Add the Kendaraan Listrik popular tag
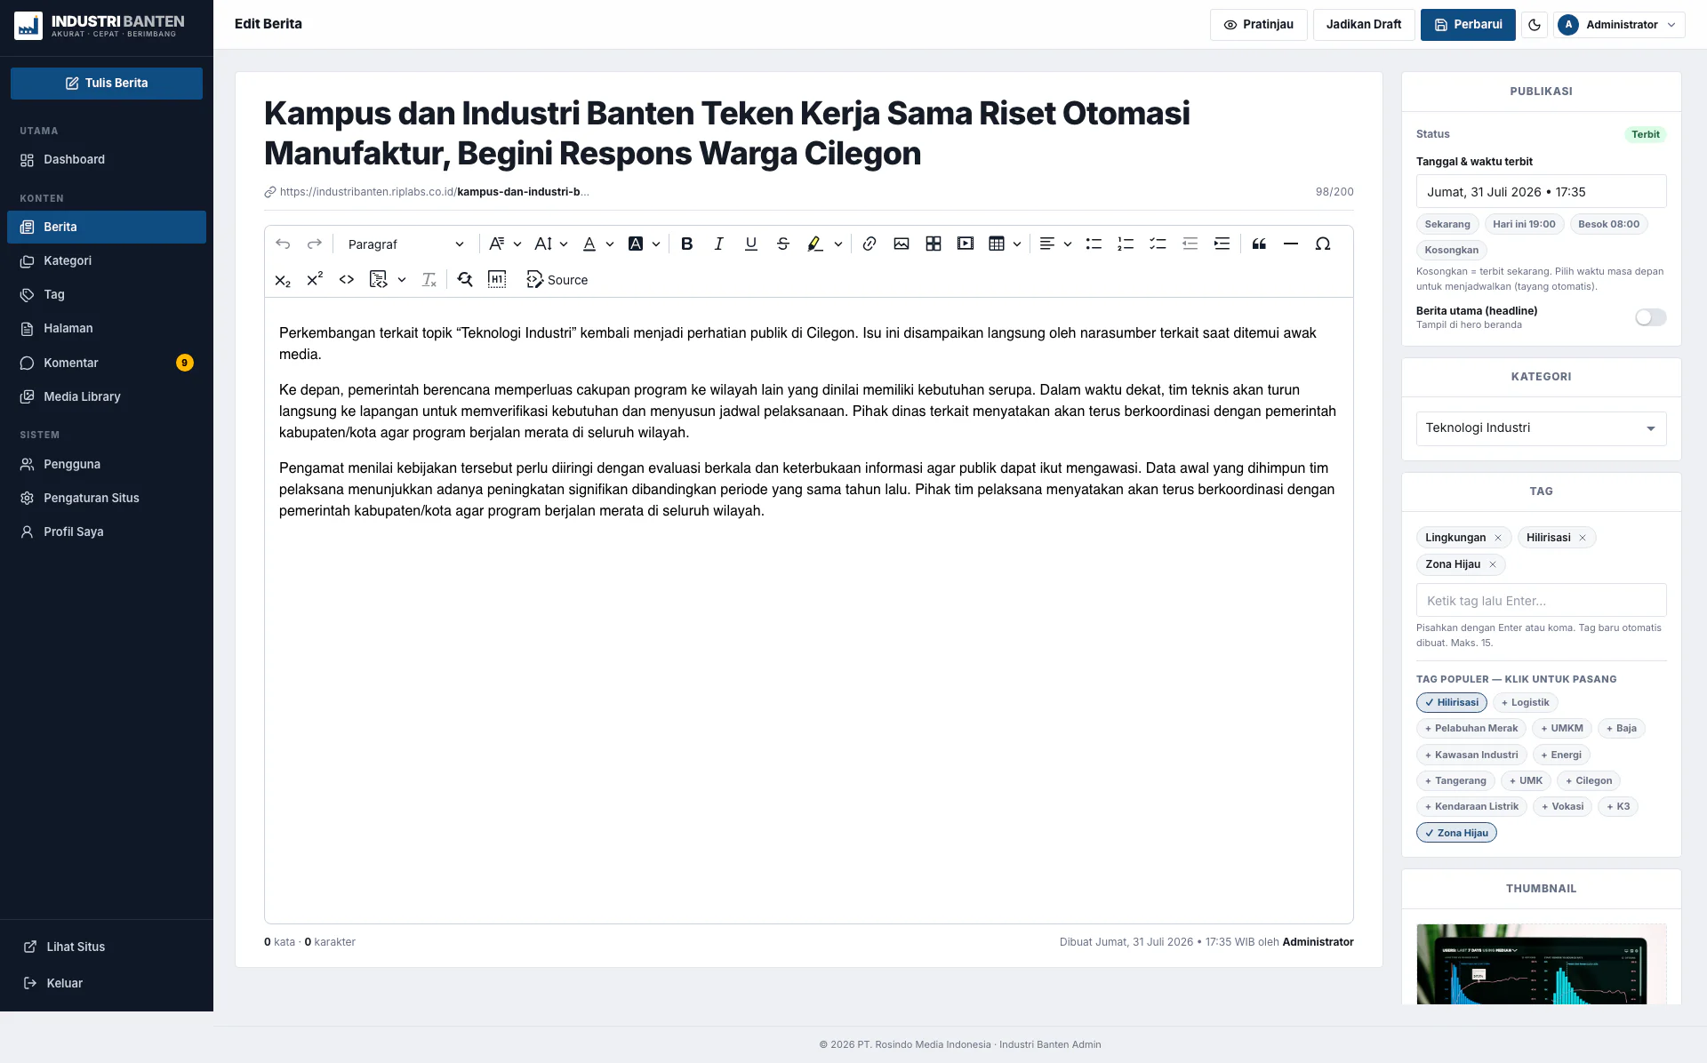Screen dimensions: 1707x1063 [1471, 806]
